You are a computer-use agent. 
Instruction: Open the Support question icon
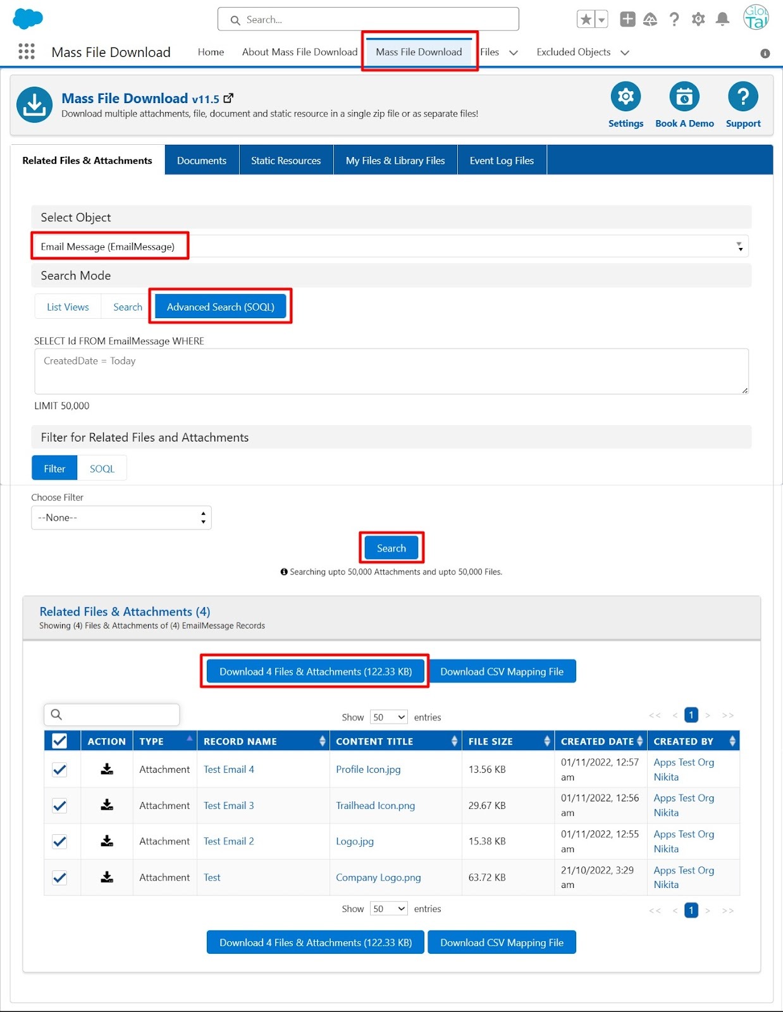[x=743, y=97]
